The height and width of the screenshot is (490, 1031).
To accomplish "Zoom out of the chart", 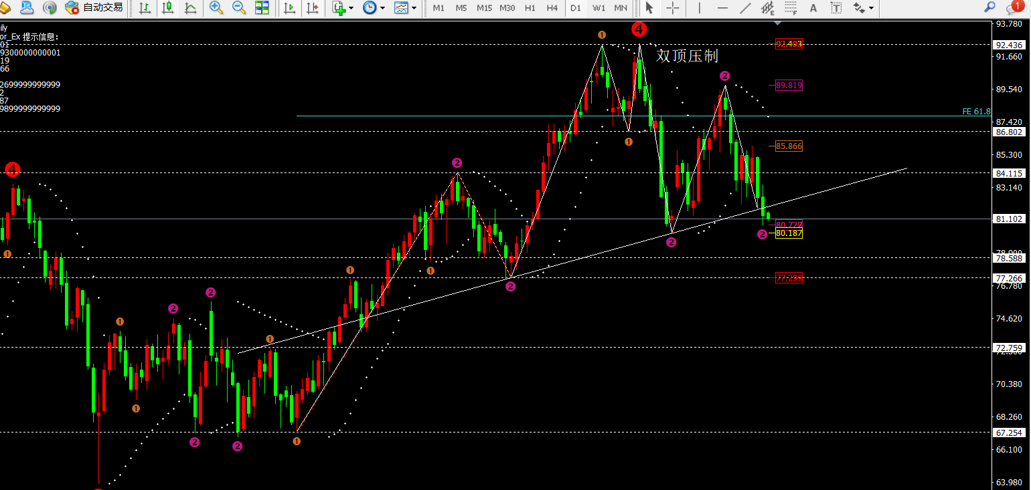I will [239, 8].
